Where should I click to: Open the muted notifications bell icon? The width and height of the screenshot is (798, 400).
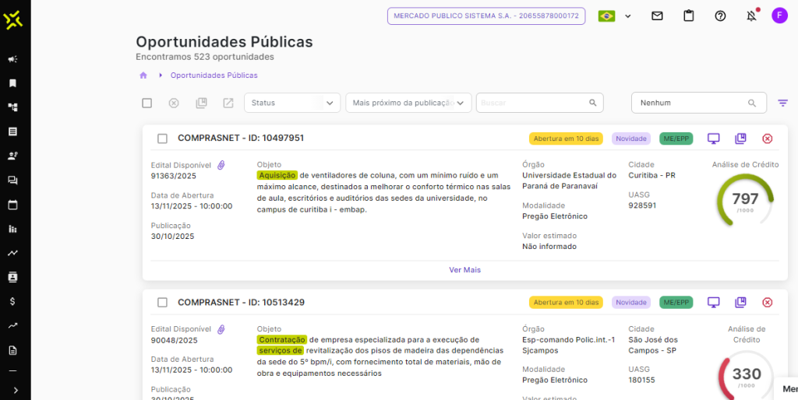(x=751, y=16)
